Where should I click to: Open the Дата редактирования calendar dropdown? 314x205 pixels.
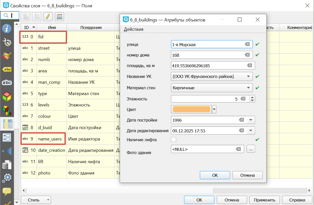(251, 130)
